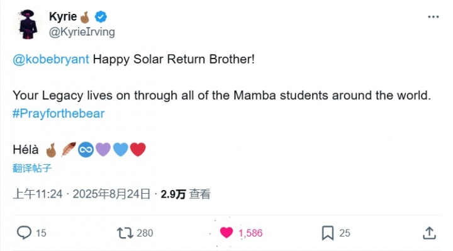Click the 2025年8月24日 timestamp
Viewport: 453px width, 251px height.
(x=111, y=194)
